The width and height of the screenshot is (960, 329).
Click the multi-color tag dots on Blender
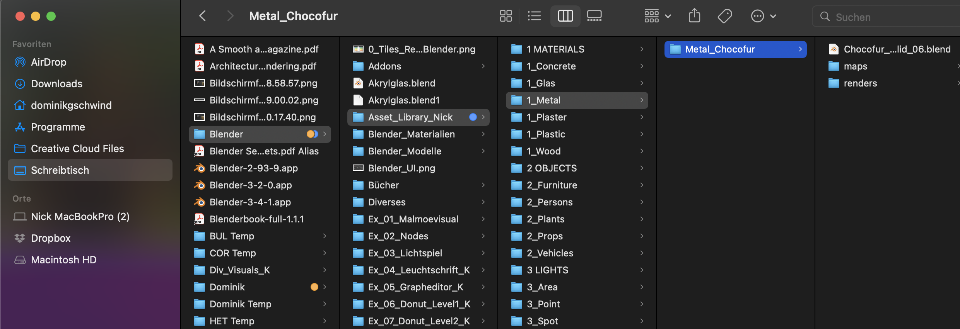(x=313, y=134)
